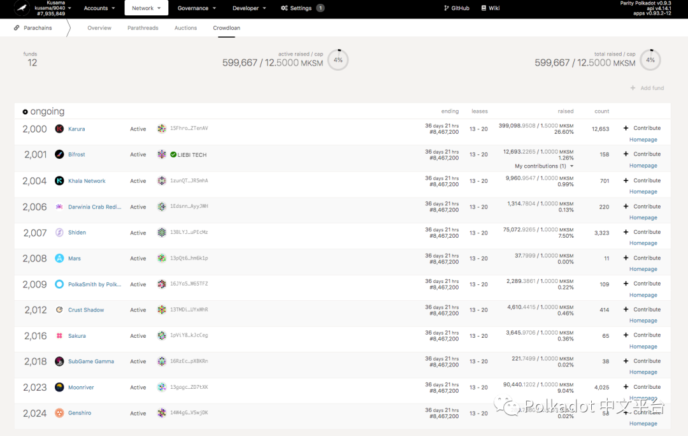
Task: Click the Karura parachain logo icon
Action: click(59, 129)
